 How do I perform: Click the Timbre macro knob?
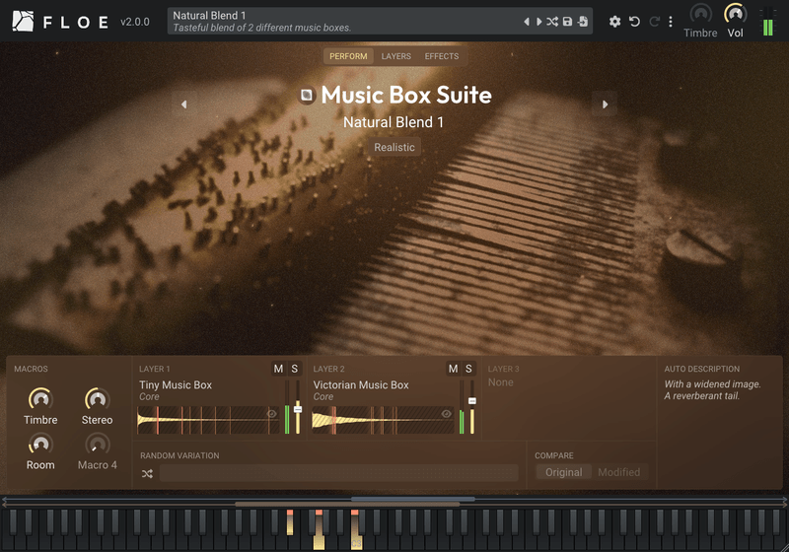[x=40, y=399]
